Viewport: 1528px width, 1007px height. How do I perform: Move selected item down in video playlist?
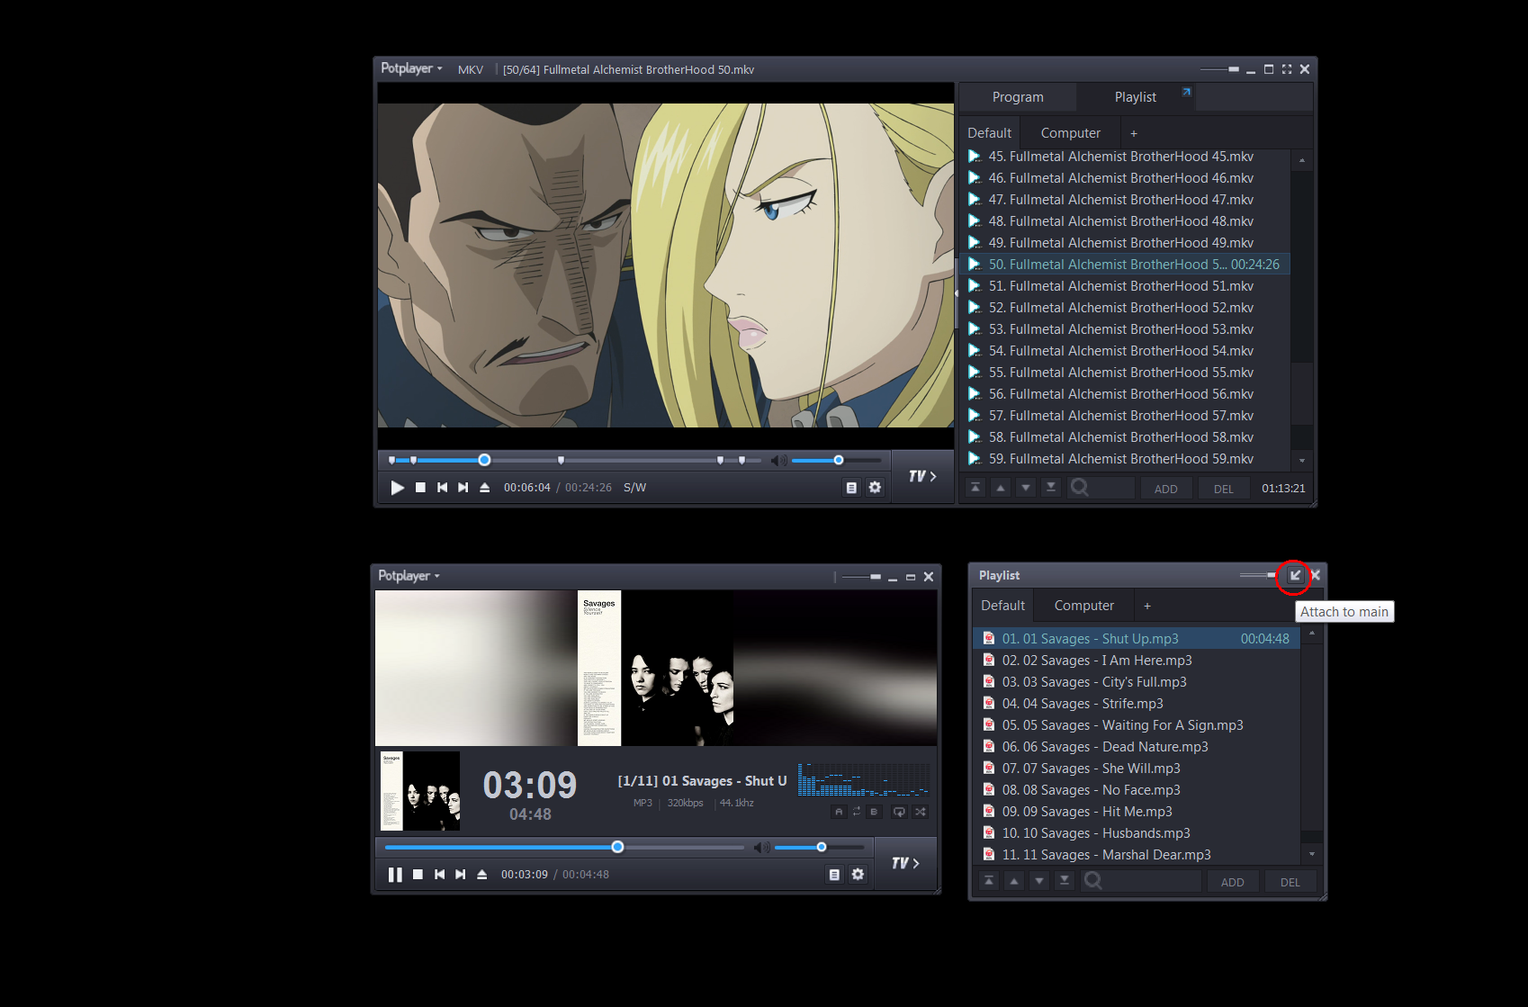coord(1025,488)
